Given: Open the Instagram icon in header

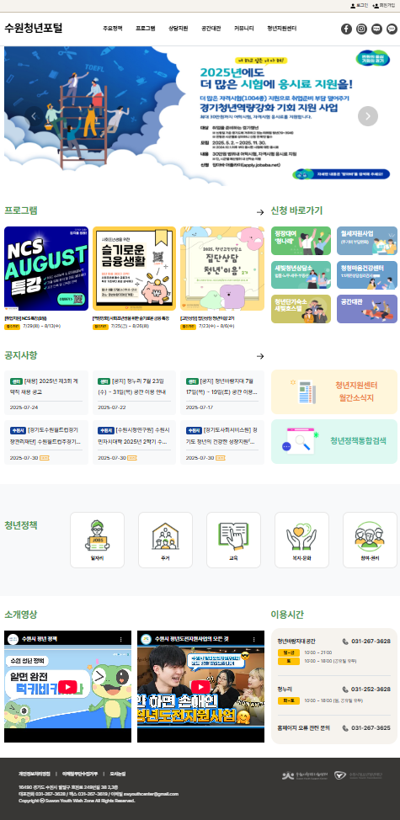Looking at the screenshot, I should 361,29.
